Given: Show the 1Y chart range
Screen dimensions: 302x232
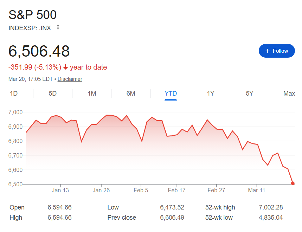Looking at the screenshot, I should click(211, 94).
